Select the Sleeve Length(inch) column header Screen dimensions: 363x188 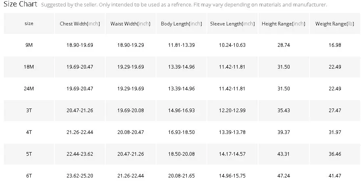click(232, 24)
